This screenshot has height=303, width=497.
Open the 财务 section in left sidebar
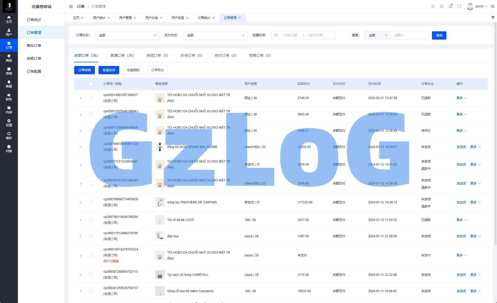(x=9, y=97)
